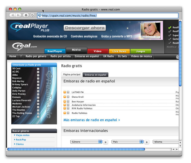This screenshot has height=163, width=191.
Task: Click the real.com logo
Action: (x=25, y=46)
